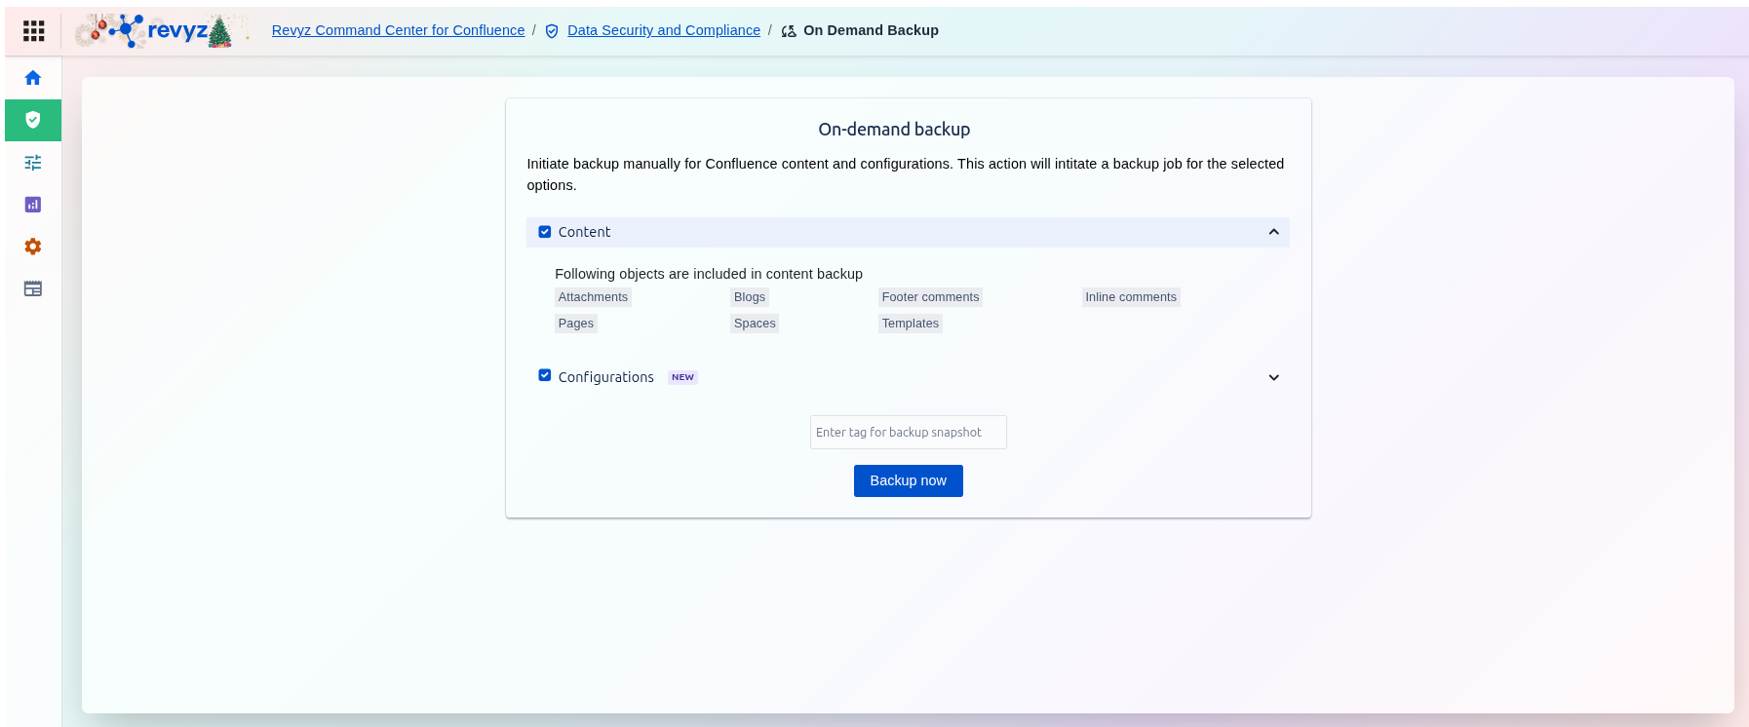Uncheck the Content checkbox
The height and width of the screenshot is (727, 1749).
point(545,232)
